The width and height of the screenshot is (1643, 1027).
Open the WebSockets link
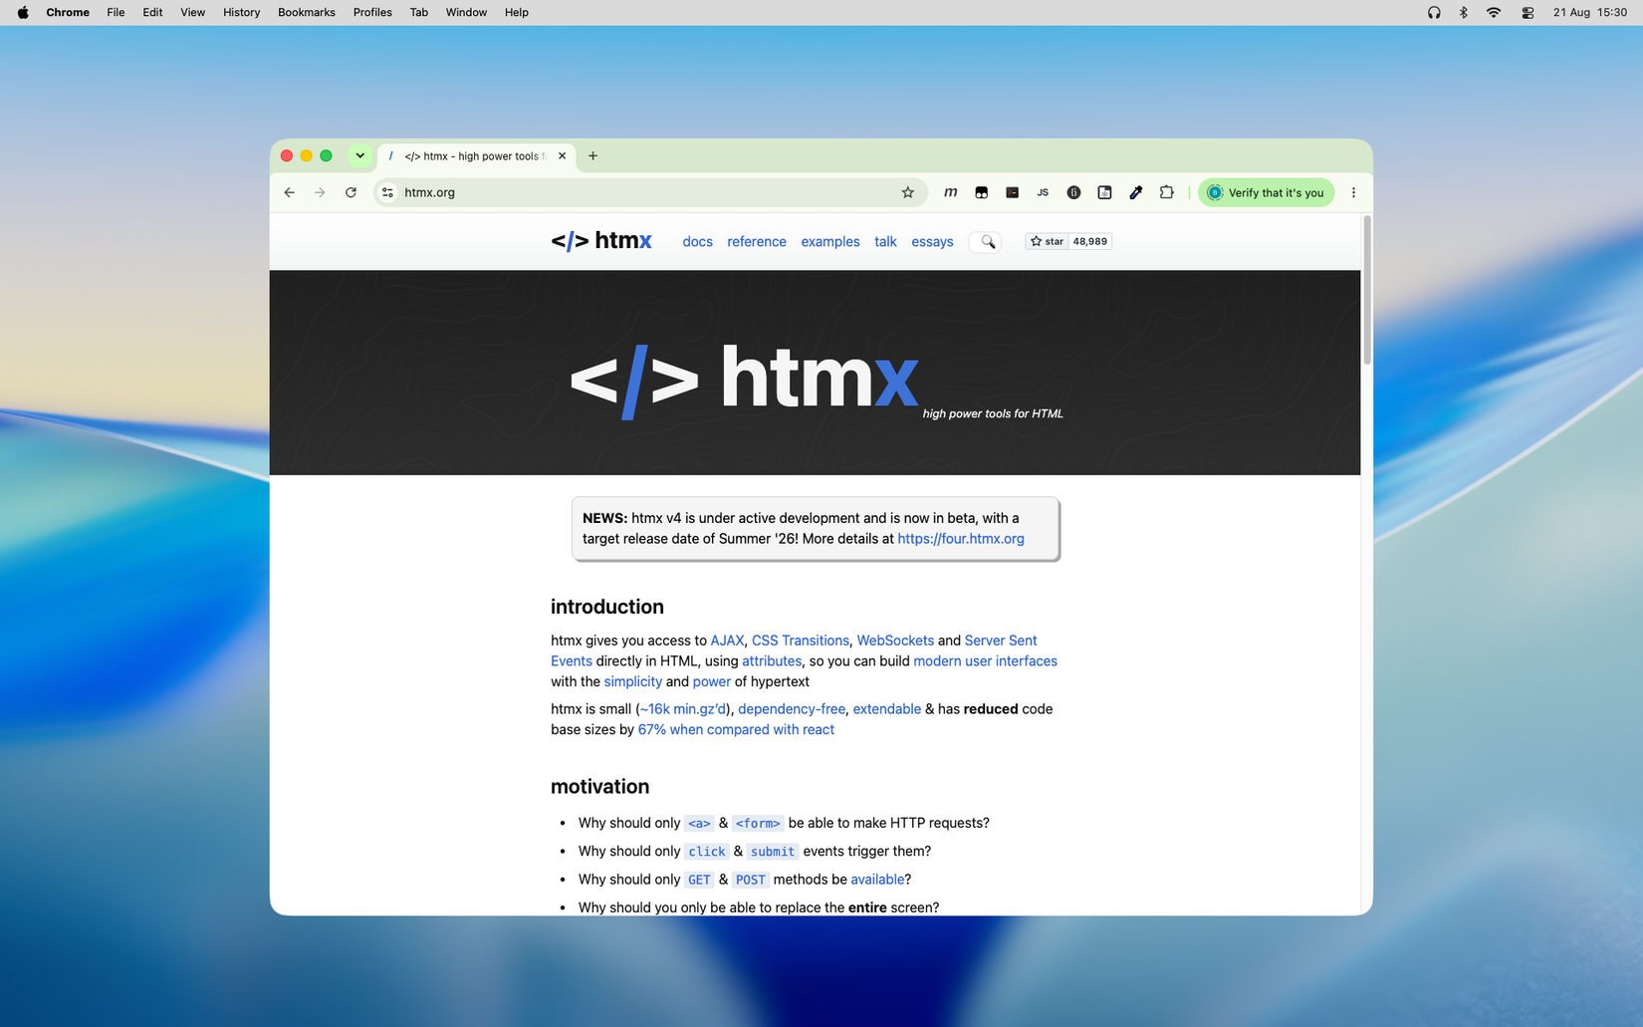895,641
